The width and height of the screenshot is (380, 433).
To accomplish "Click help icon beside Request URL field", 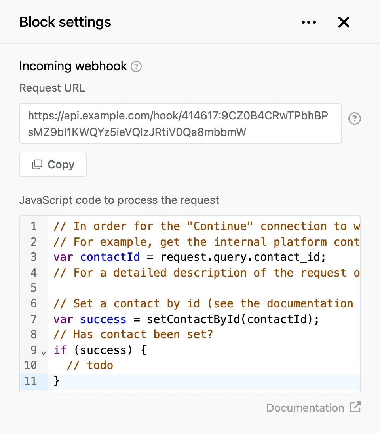I will click(355, 119).
